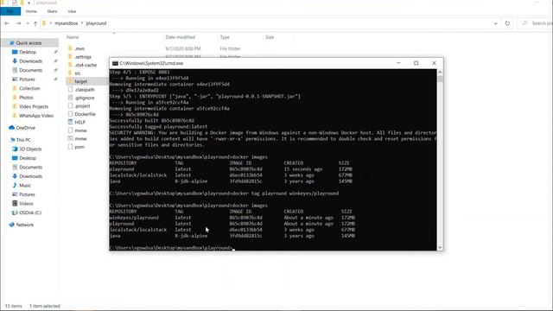The height and width of the screenshot is (311, 553).
Task: Select the .settings folder
Action: [83, 57]
